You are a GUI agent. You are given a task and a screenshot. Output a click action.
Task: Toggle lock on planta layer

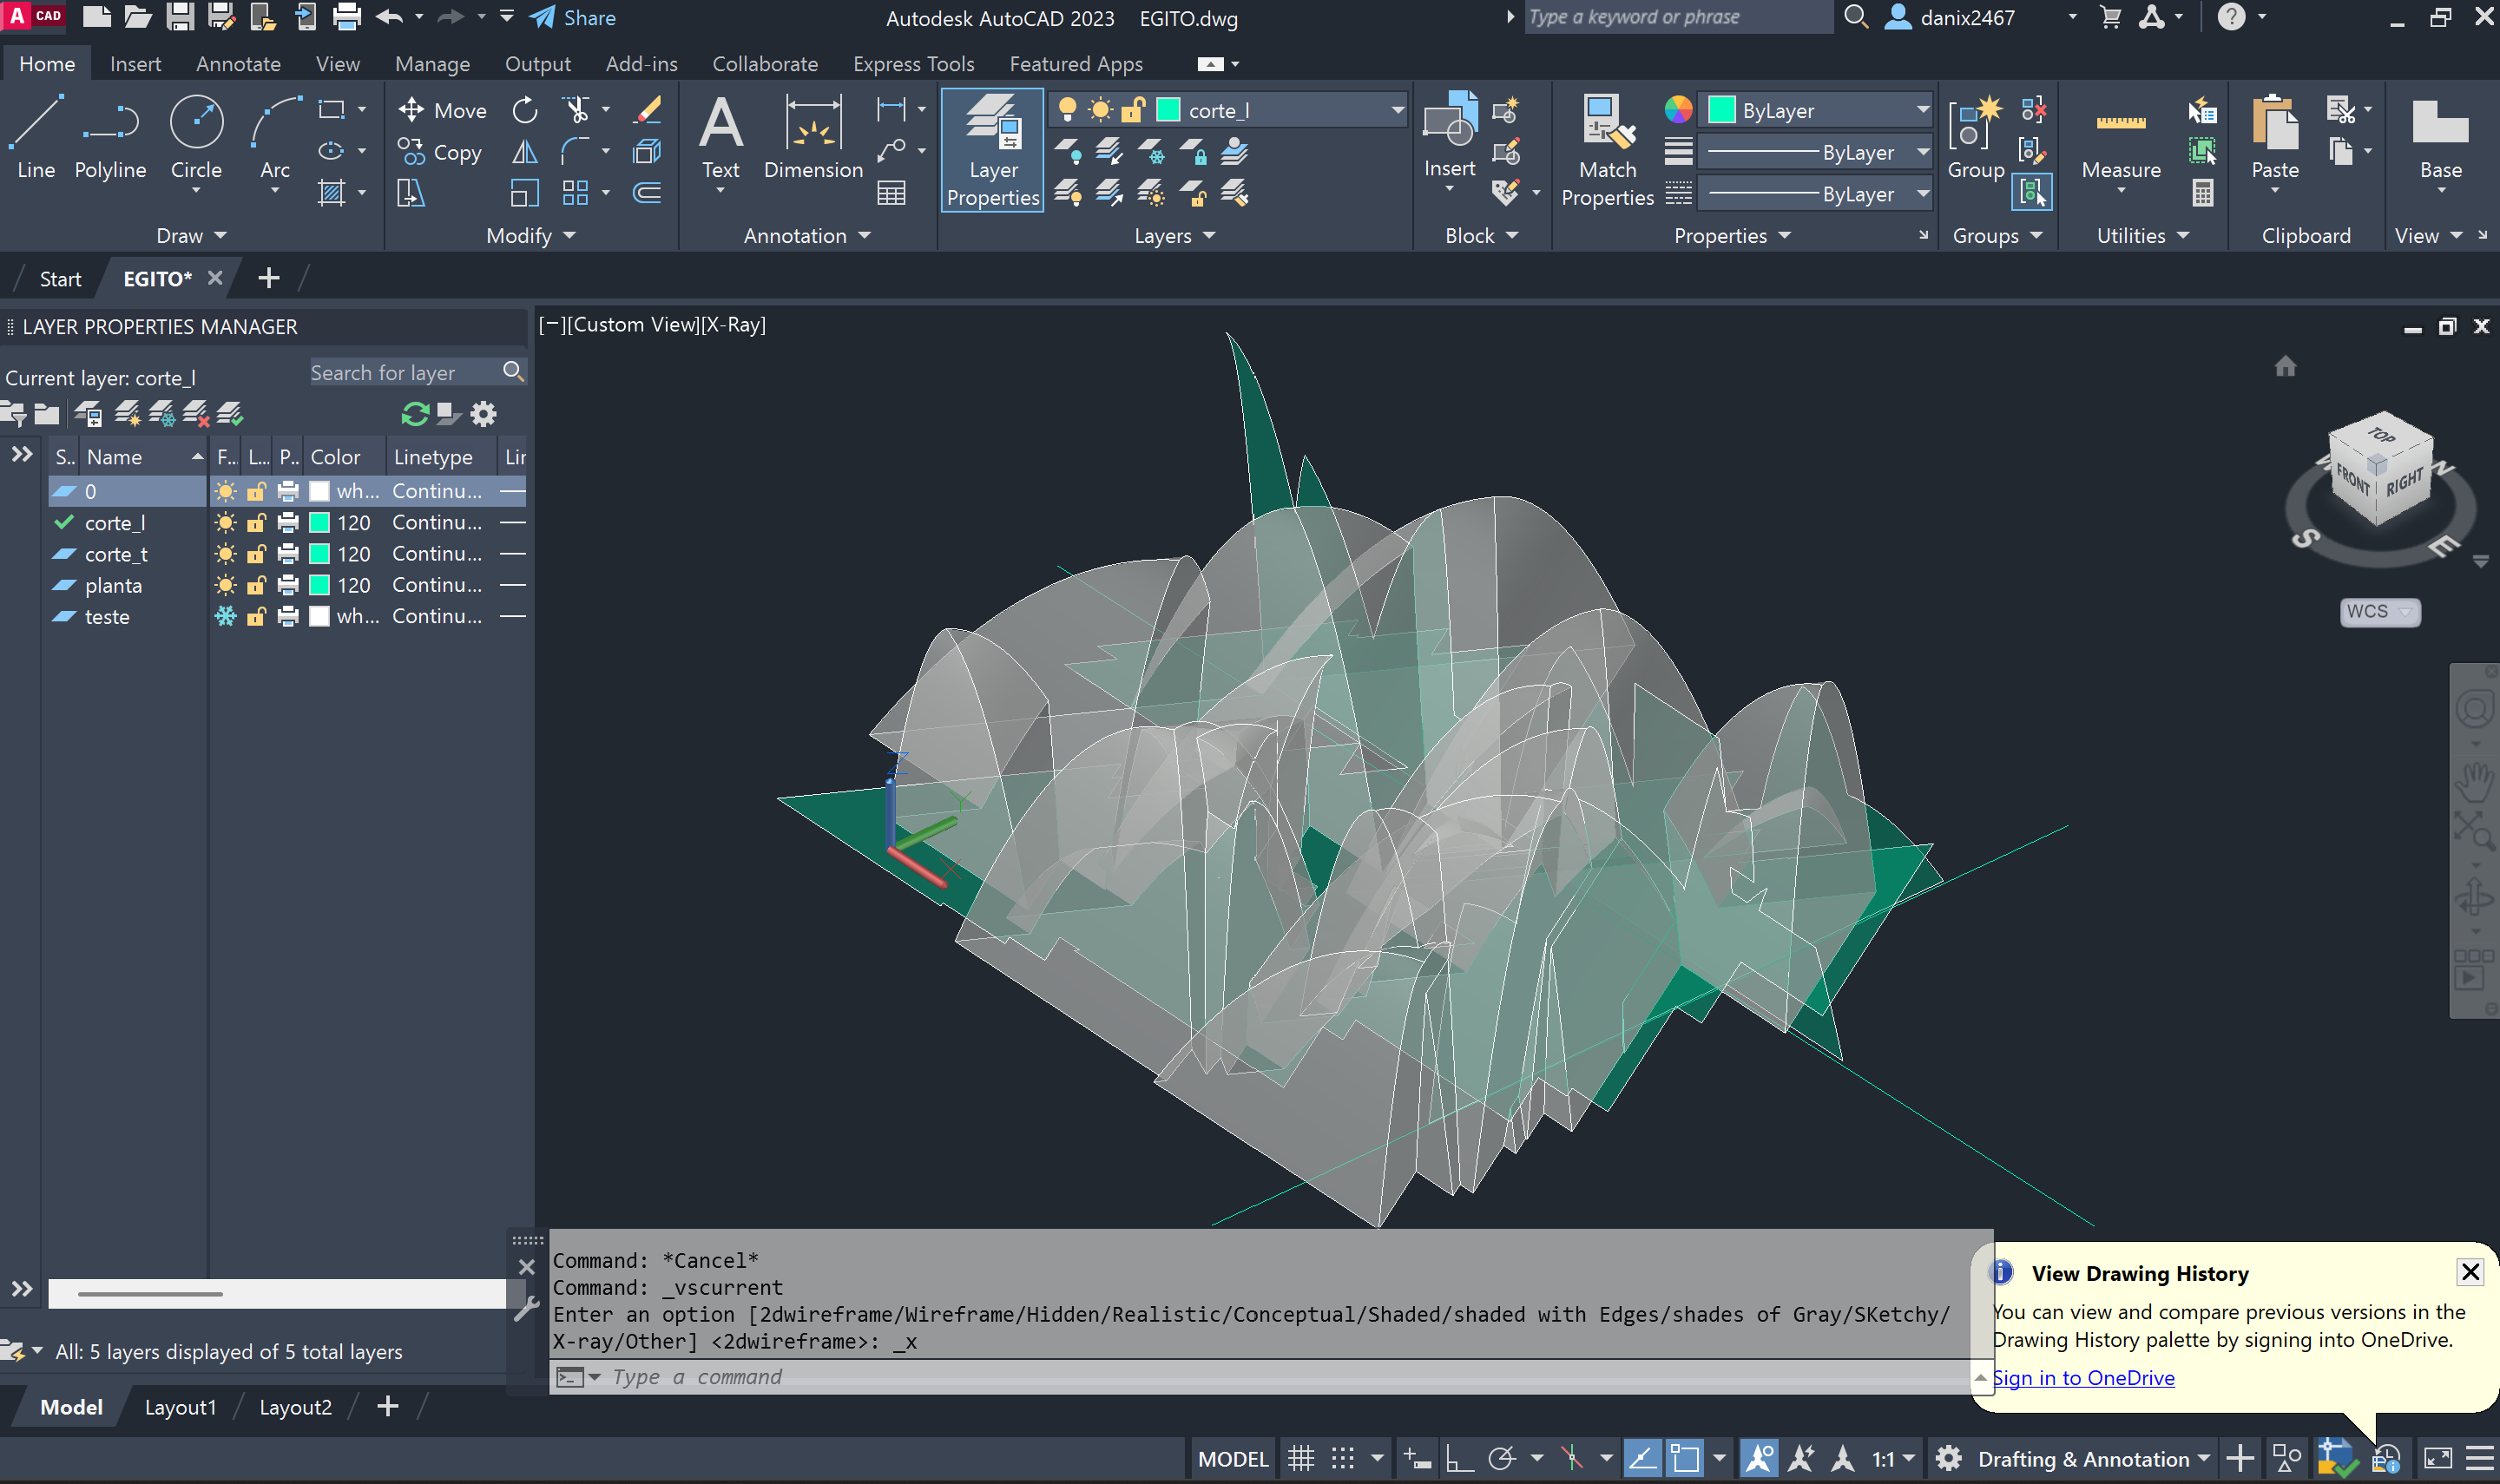click(257, 585)
